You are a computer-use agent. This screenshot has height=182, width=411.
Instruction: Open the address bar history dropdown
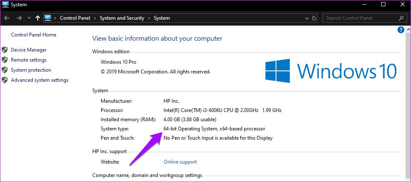coord(307,18)
